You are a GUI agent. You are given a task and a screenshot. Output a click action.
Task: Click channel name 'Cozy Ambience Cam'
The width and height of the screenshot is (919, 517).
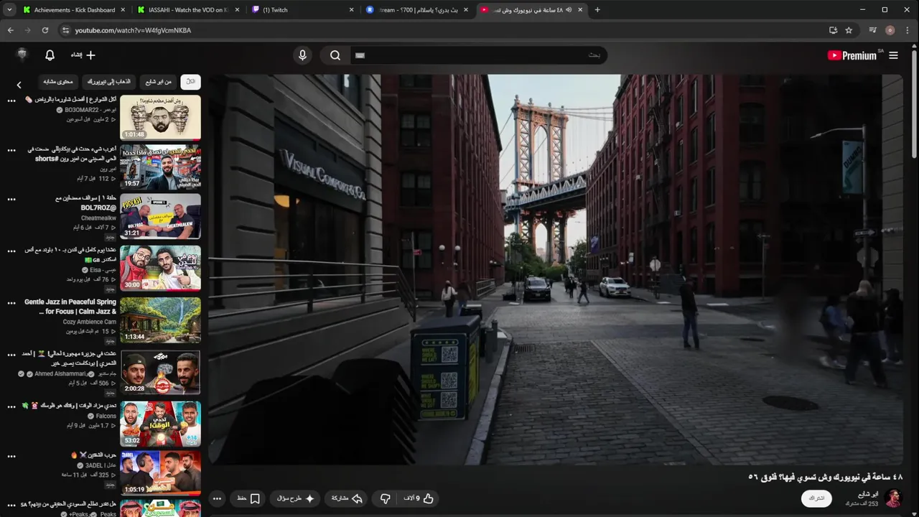pos(89,322)
